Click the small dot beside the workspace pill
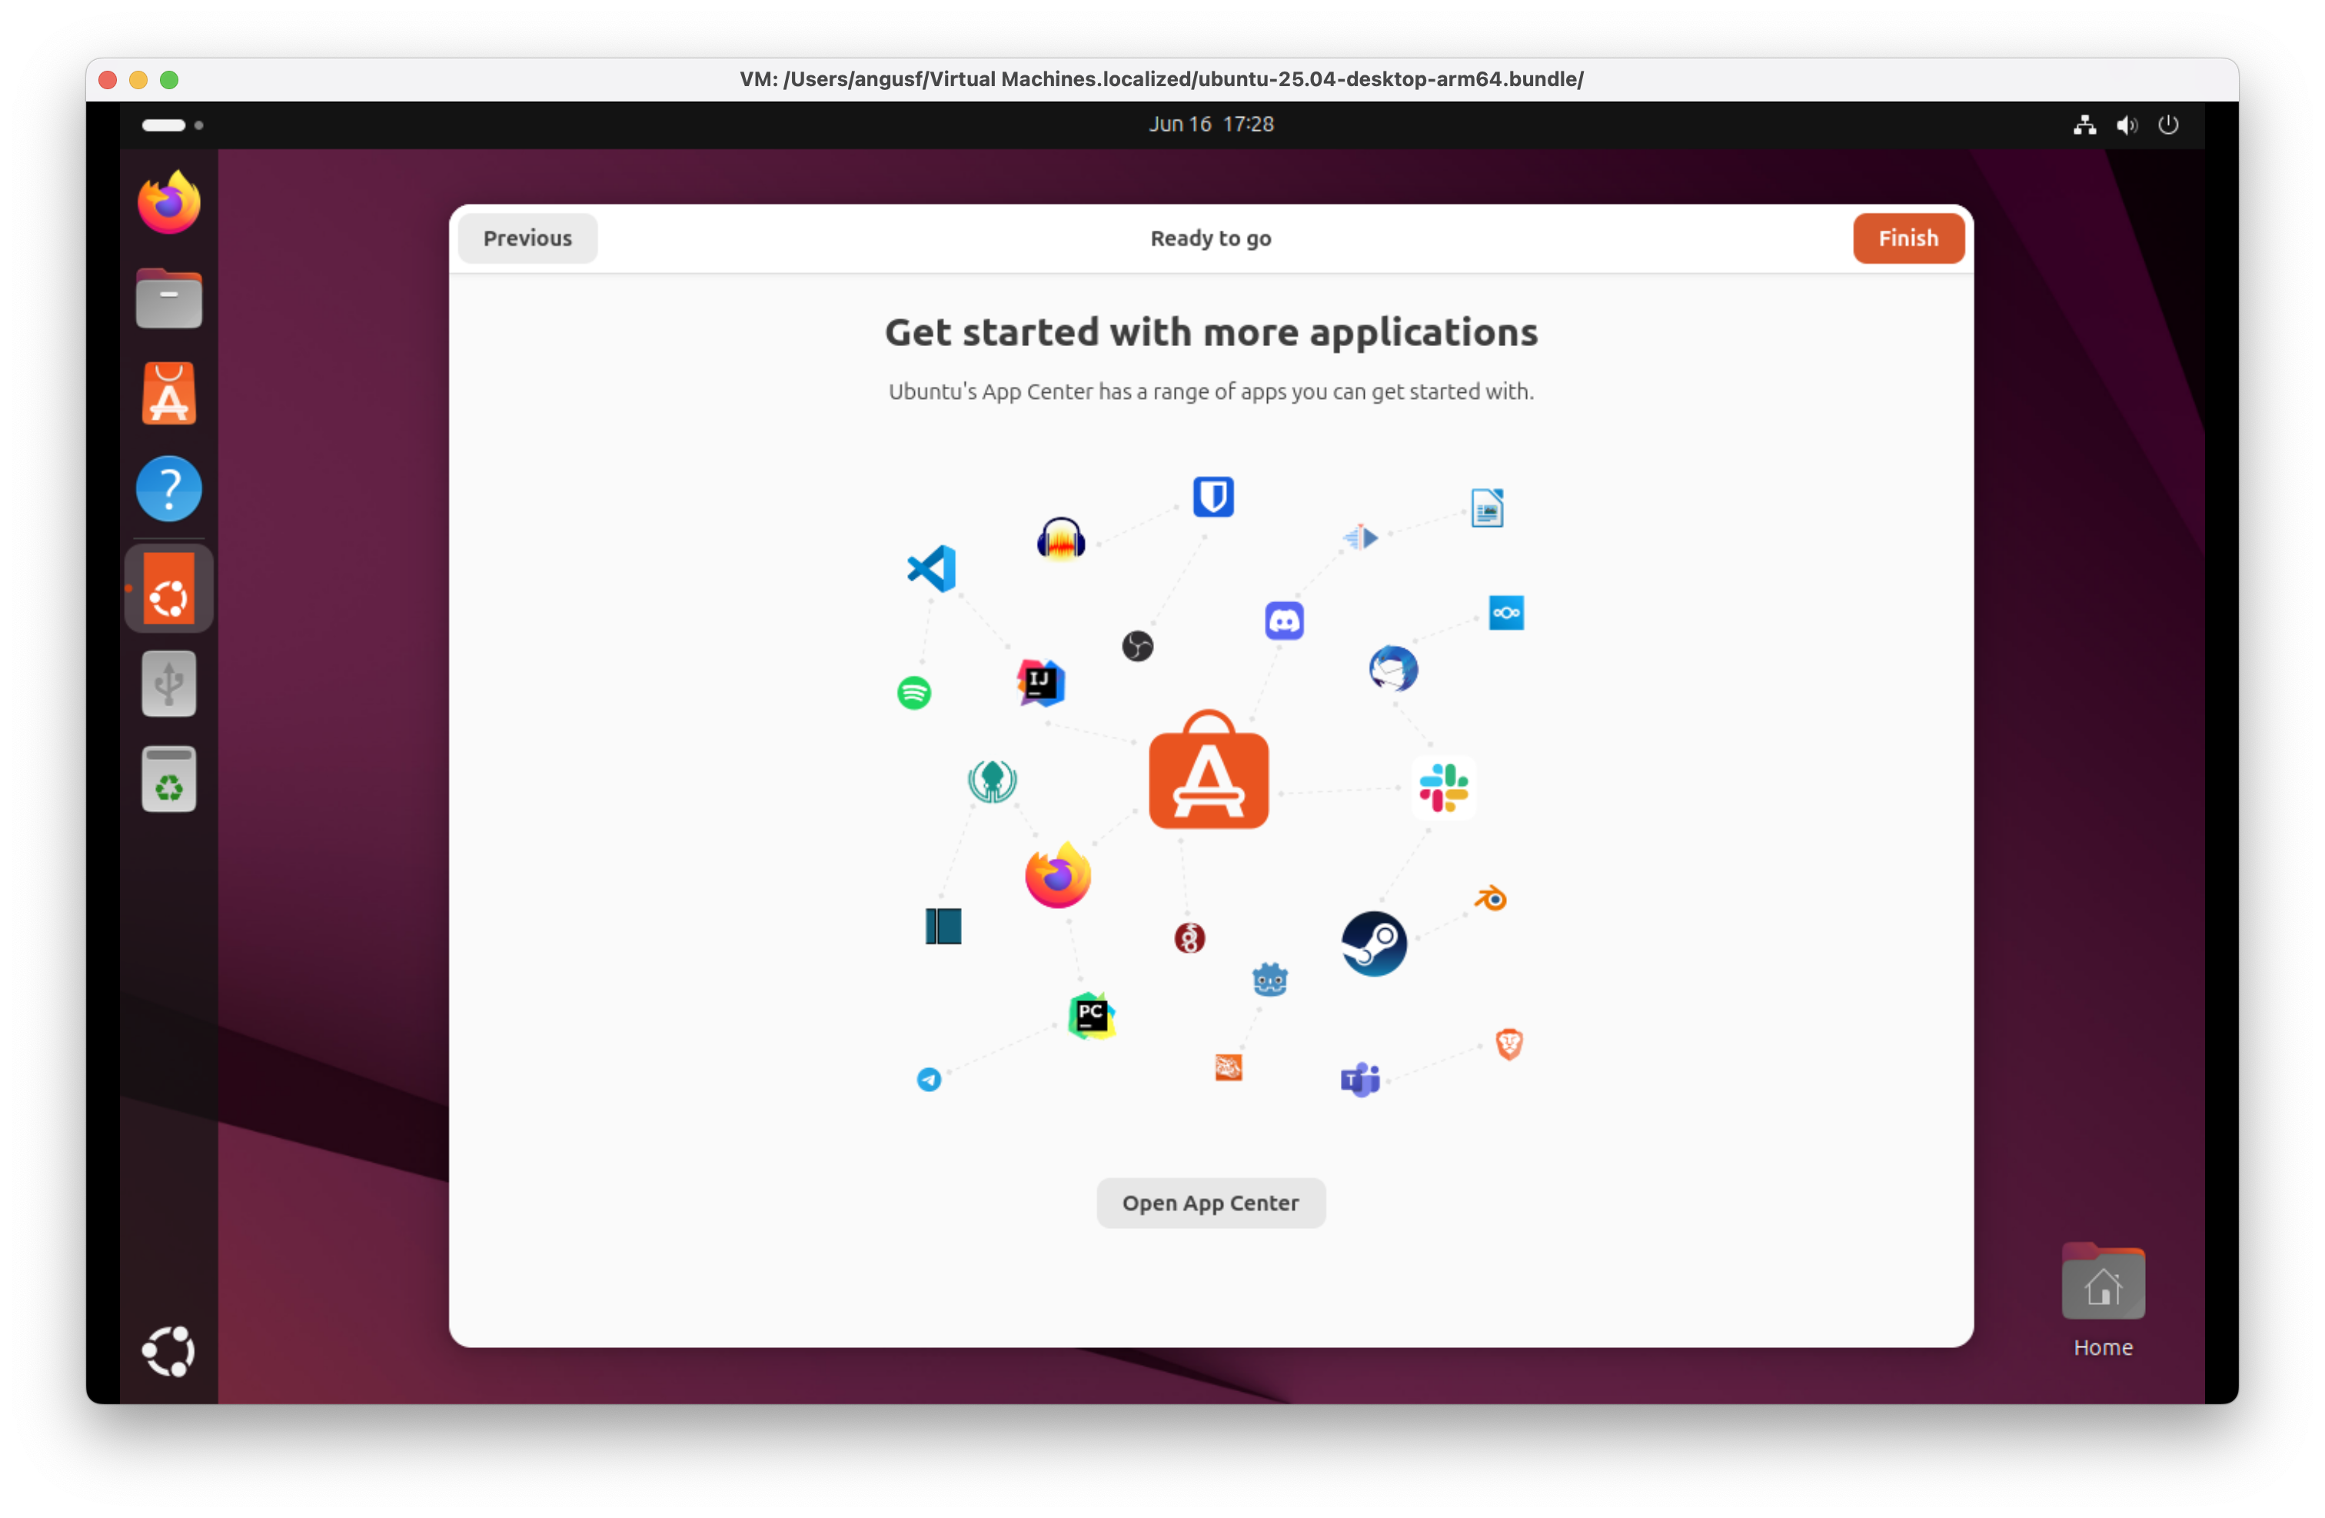The height and width of the screenshot is (1518, 2325). (x=198, y=125)
